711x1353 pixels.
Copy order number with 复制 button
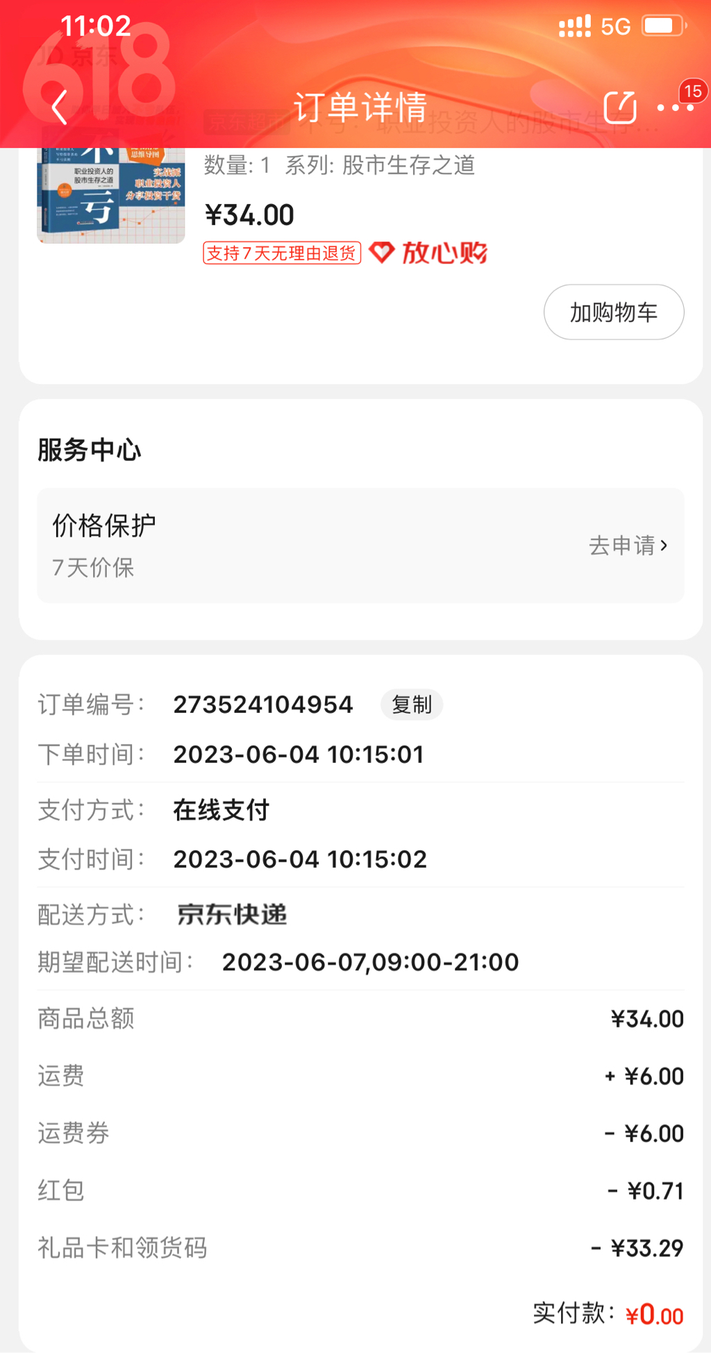tap(412, 705)
